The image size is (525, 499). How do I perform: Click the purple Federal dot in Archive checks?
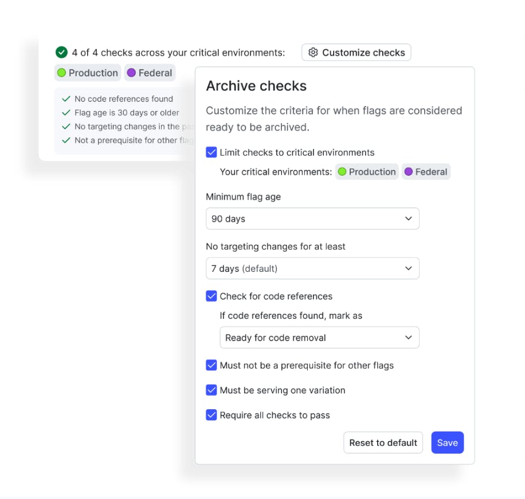(x=408, y=172)
